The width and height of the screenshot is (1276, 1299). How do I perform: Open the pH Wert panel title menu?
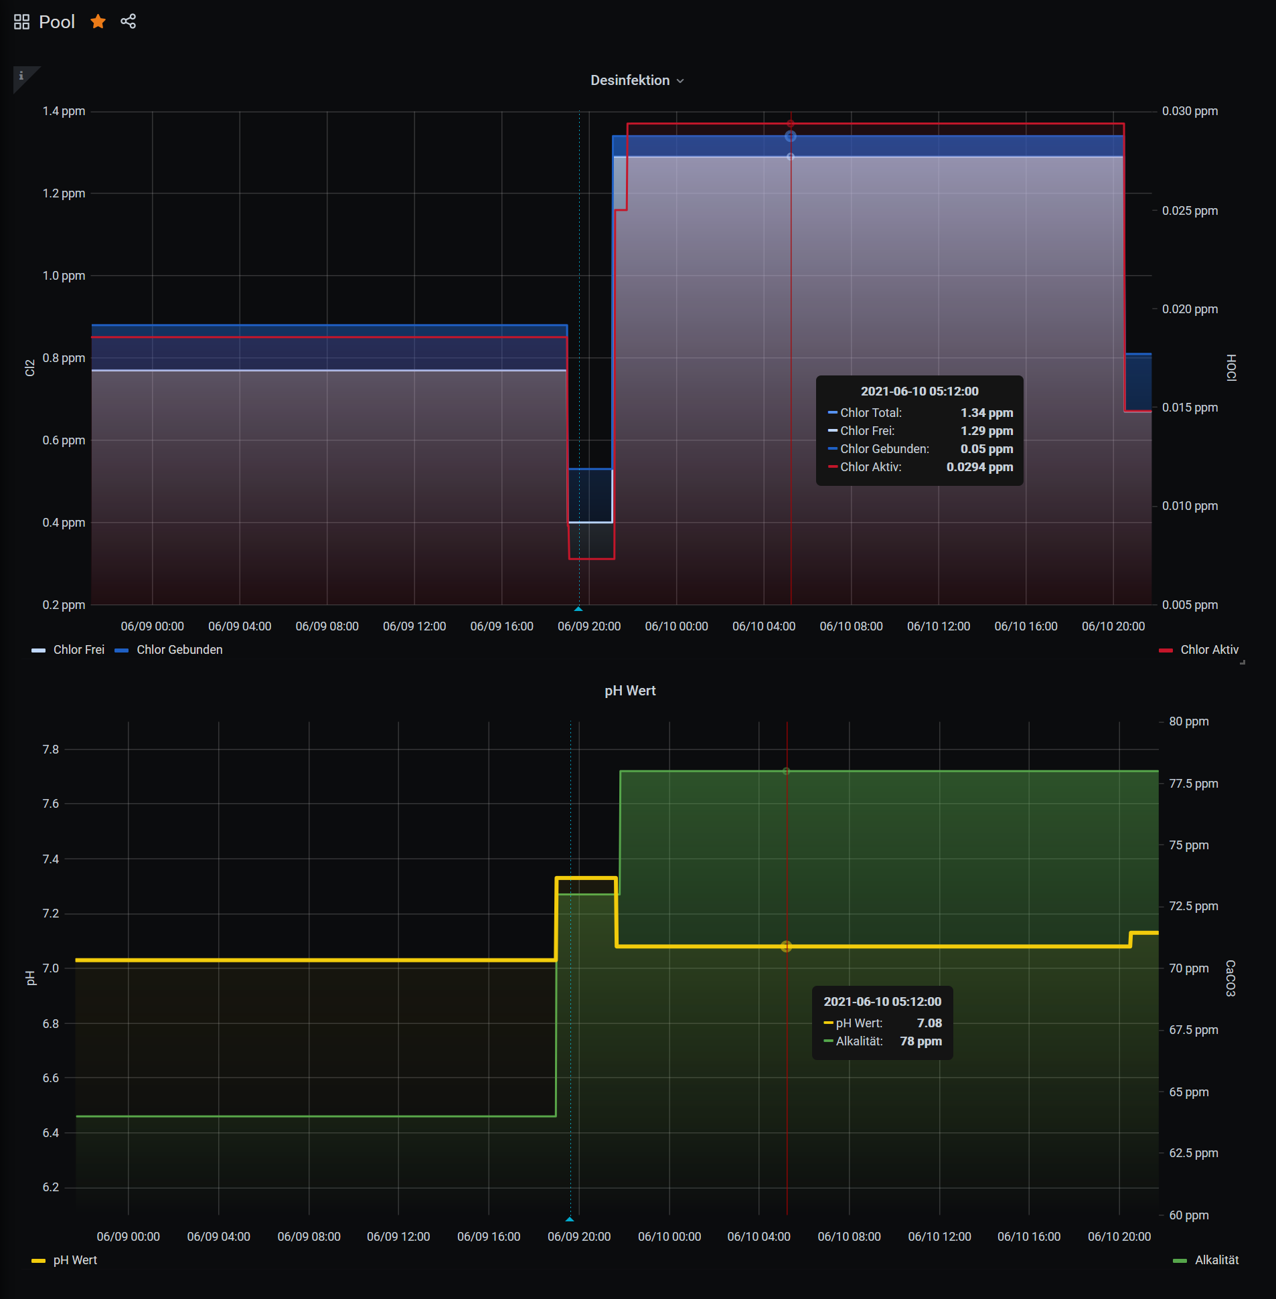tap(630, 691)
